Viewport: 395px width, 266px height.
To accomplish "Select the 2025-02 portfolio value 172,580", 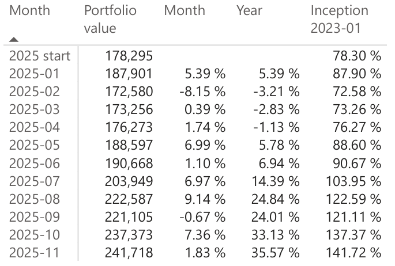I will click(x=129, y=91).
